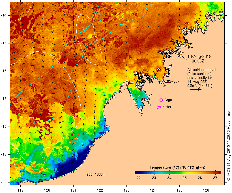Image resolution: width=232 pixels, height=193 pixels.
Task: Click the velocity scale arrow in legend
Action: pos(196,89)
